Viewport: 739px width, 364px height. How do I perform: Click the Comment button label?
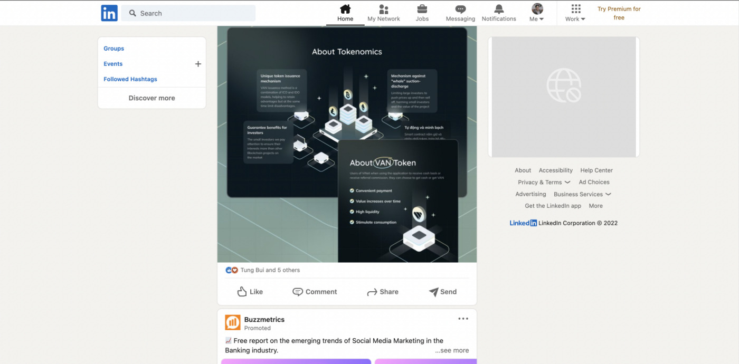[321, 292]
